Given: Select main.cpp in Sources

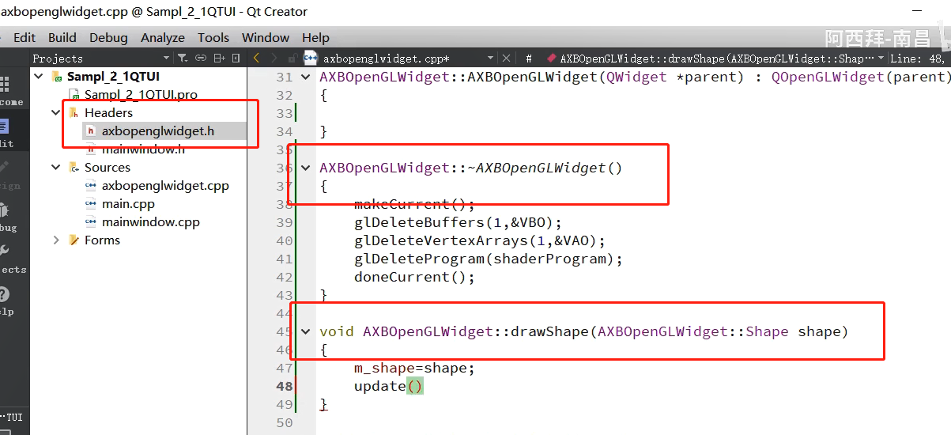Looking at the screenshot, I should click(128, 203).
